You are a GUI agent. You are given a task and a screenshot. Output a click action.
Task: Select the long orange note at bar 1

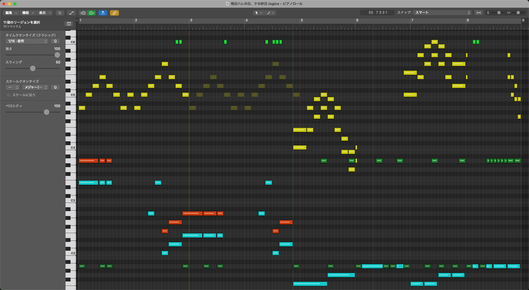[x=88, y=161]
